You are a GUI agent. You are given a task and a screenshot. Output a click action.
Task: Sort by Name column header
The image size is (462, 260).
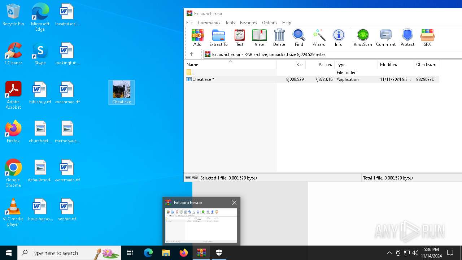coord(231,65)
